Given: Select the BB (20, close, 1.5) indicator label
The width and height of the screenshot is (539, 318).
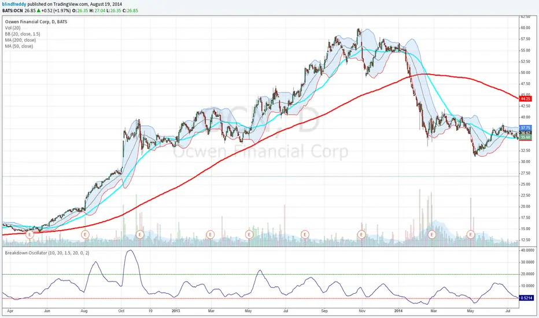Looking at the screenshot, I should [23, 34].
